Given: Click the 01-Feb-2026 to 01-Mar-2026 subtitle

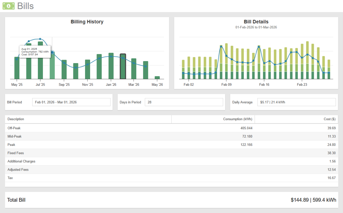Looking at the screenshot, I should coord(256,27).
